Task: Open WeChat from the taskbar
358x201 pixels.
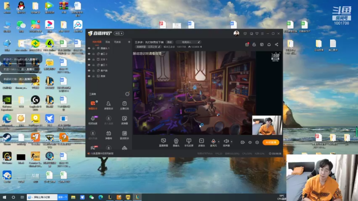Action: (92, 197)
